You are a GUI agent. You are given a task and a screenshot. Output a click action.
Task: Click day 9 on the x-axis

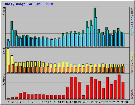coord(40,102)
